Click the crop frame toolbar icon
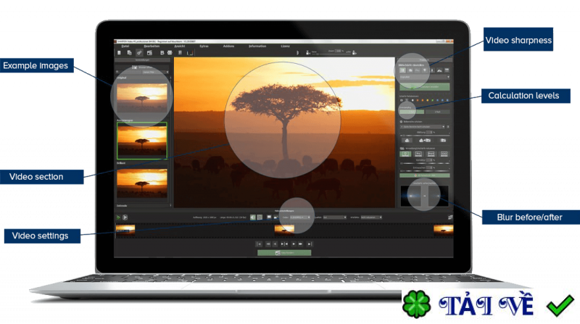 190,53
